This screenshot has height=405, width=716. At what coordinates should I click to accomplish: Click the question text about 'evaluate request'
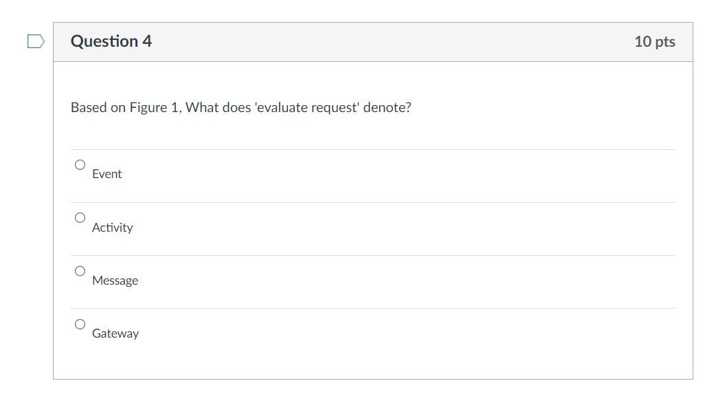(x=241, y=107)
